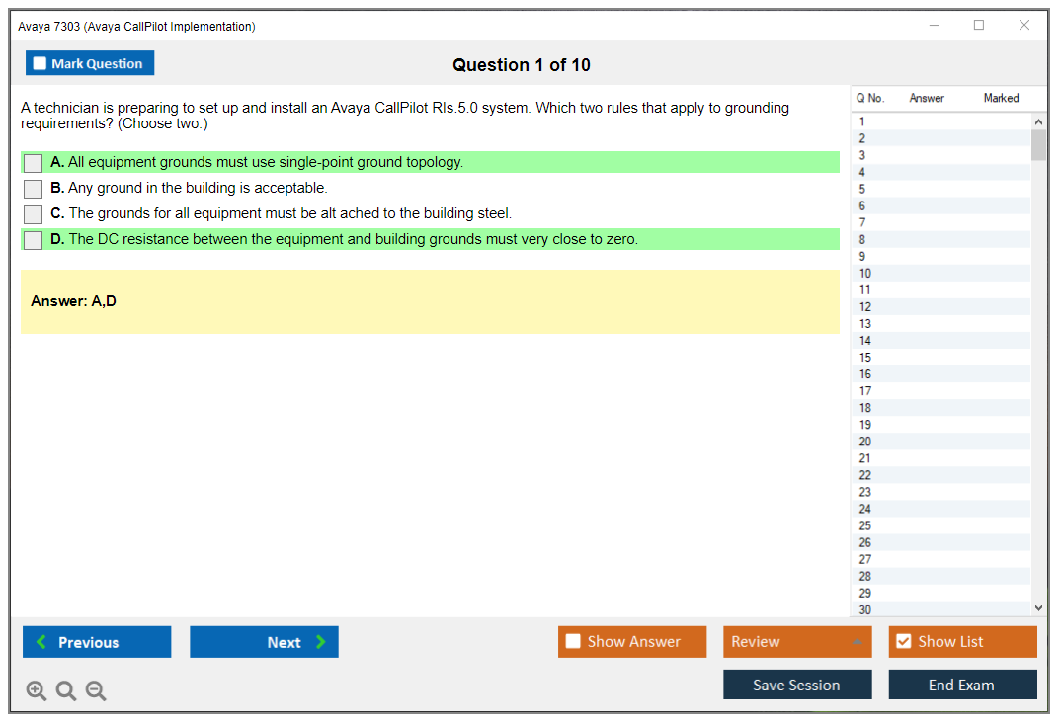Maximize the exam window
Image resolution: width=1062 pixels, height=726 pixels.
tap(979, 26)
